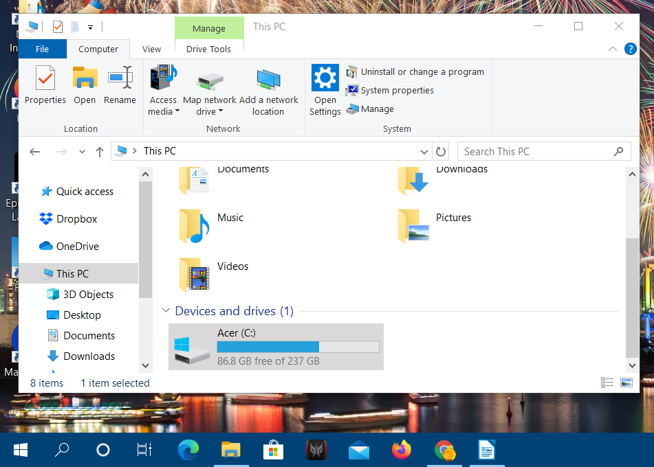Launch Microsoft Store from the taskbar
Screen dimensions: 654x467
[274, 450]
